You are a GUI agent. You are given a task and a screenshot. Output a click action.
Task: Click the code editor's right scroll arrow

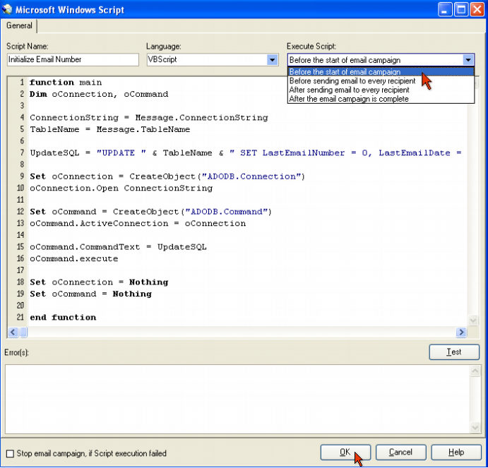pos(461,332)
